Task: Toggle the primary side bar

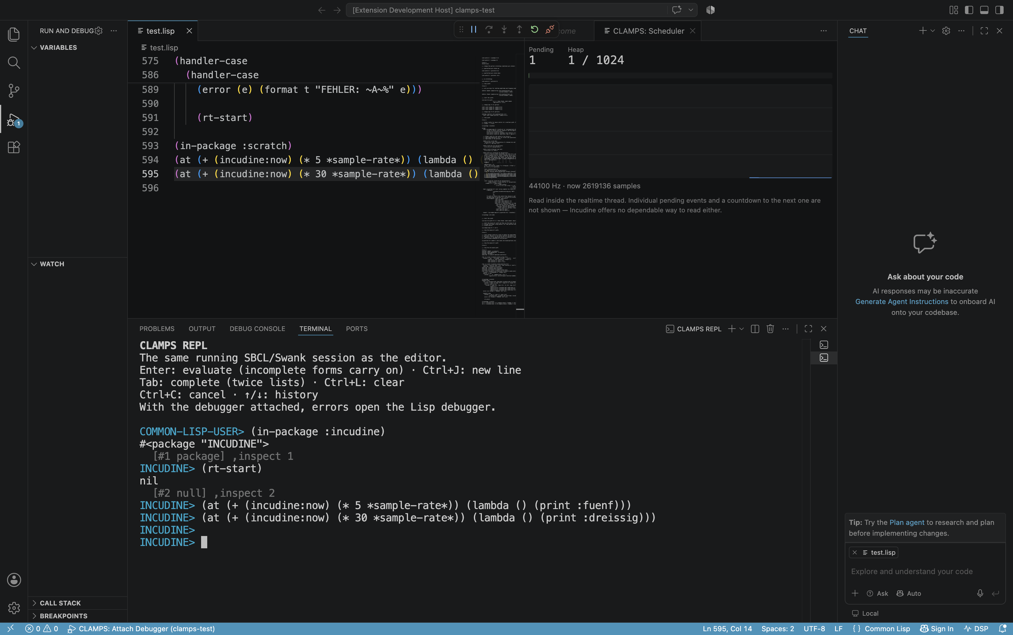Action: tap(969, 10)
